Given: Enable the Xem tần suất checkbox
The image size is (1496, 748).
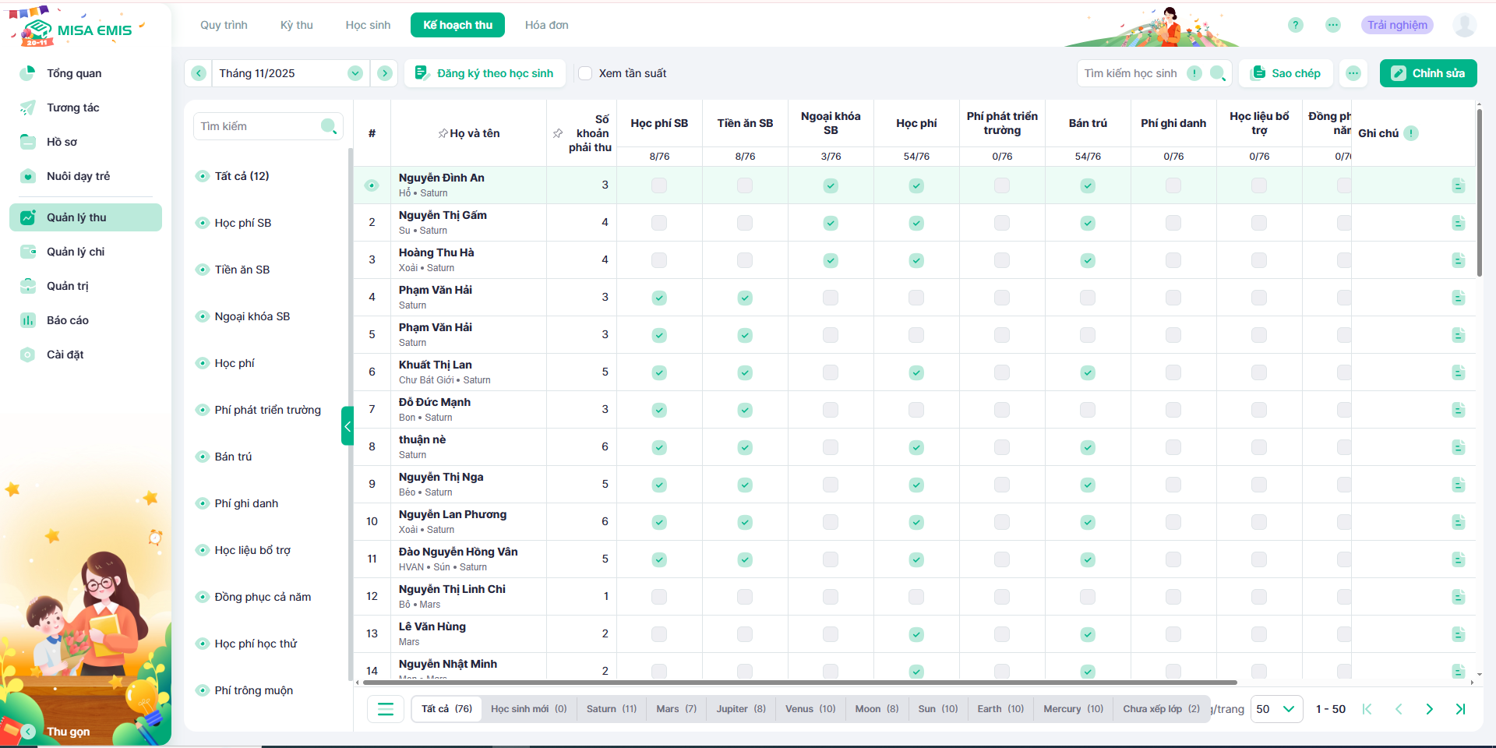Looking at the screenshot, I should pos(585,73).
